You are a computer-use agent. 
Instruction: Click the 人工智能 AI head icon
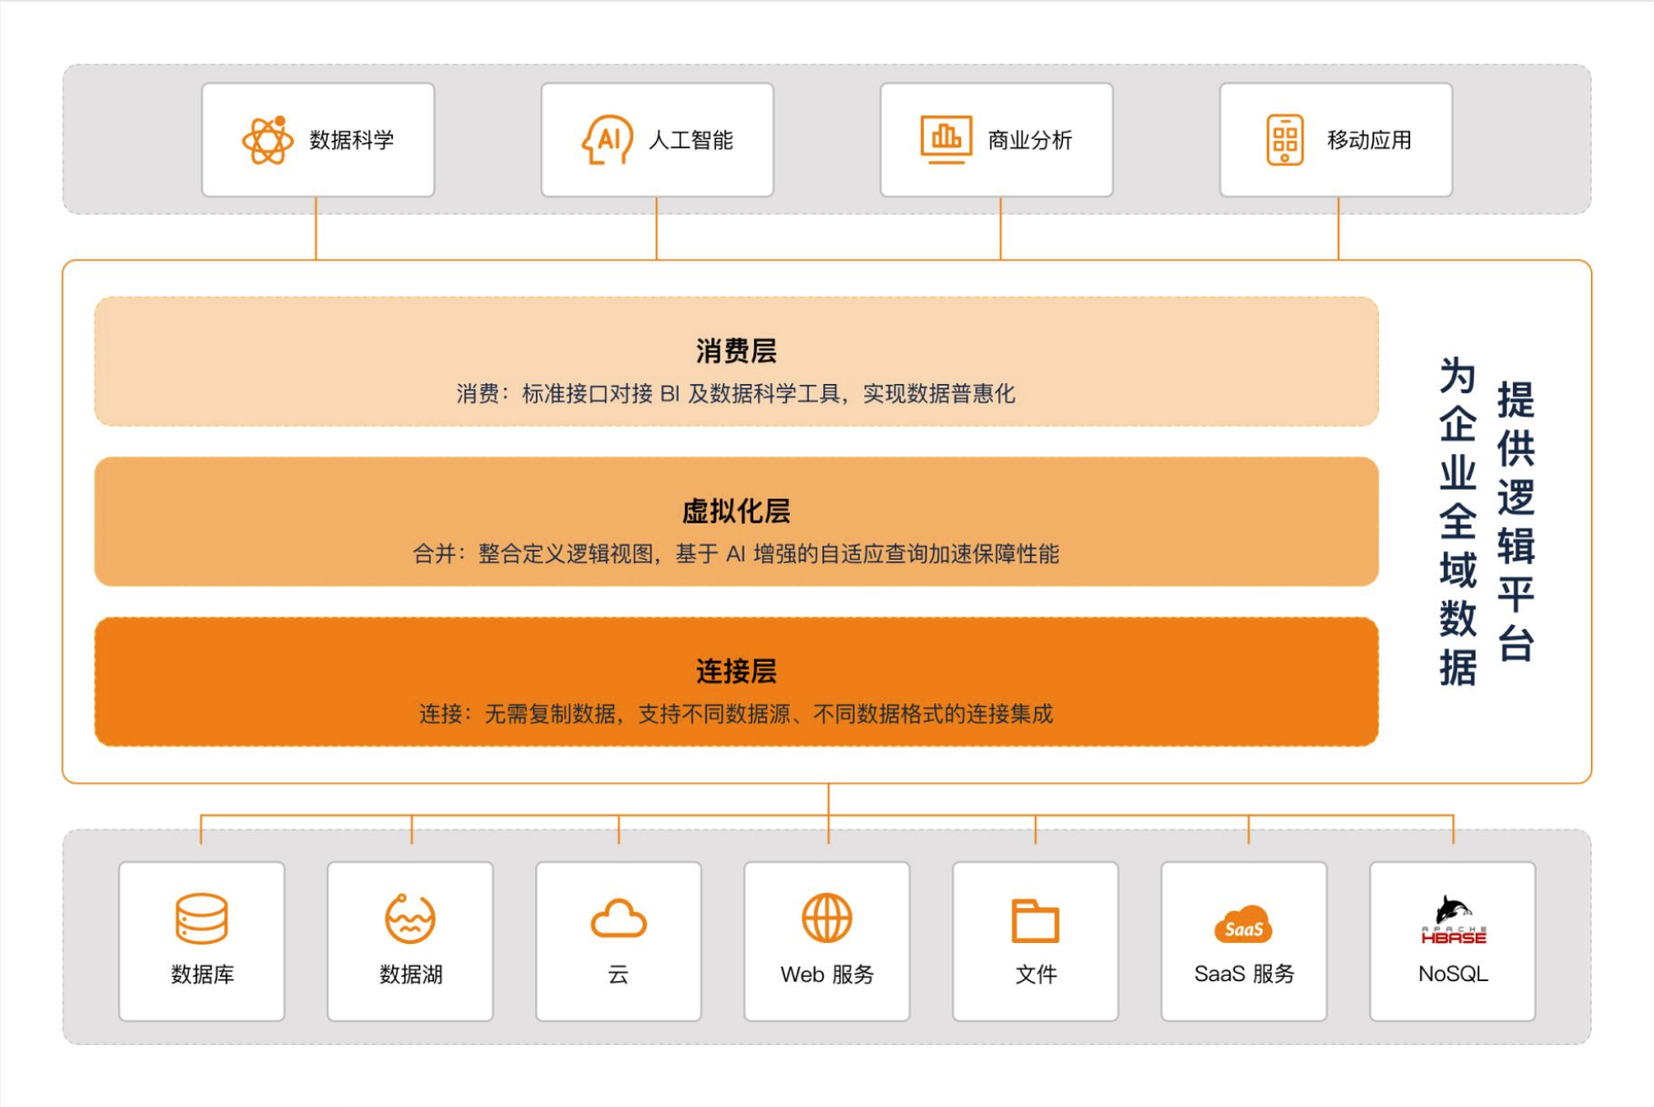pyautogui.click(x=607, y=138)
